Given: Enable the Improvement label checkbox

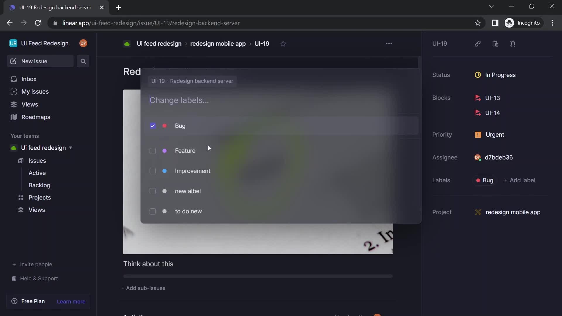Looking at the screenshot, I should (x=152, y=171).
